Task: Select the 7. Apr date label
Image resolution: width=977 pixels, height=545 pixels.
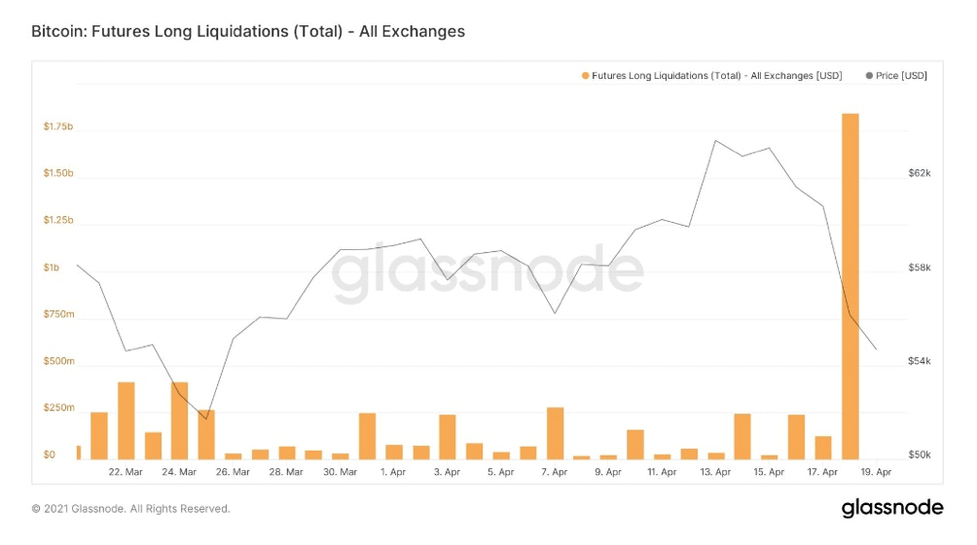Action: click(x=555, y=472)
